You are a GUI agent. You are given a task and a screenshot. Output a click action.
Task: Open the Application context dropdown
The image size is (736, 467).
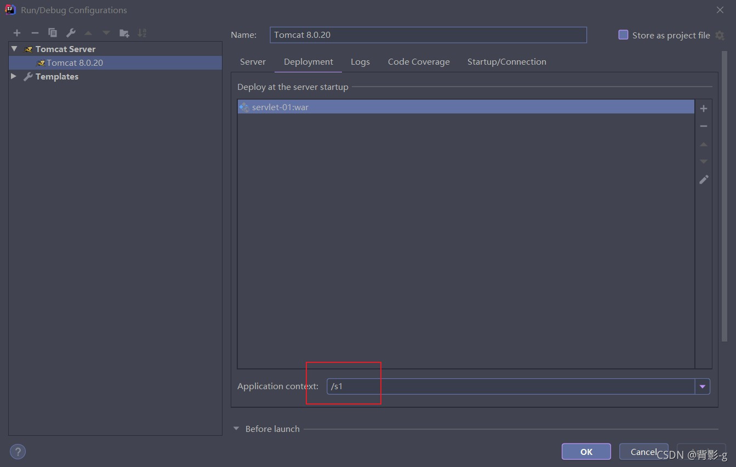703,386
